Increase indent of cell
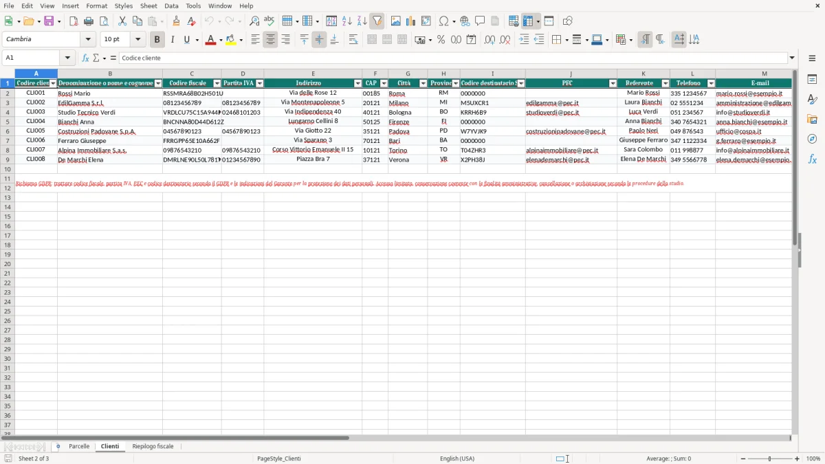The height and width of the screenshot is (464, 825). [x=524, y=40]
